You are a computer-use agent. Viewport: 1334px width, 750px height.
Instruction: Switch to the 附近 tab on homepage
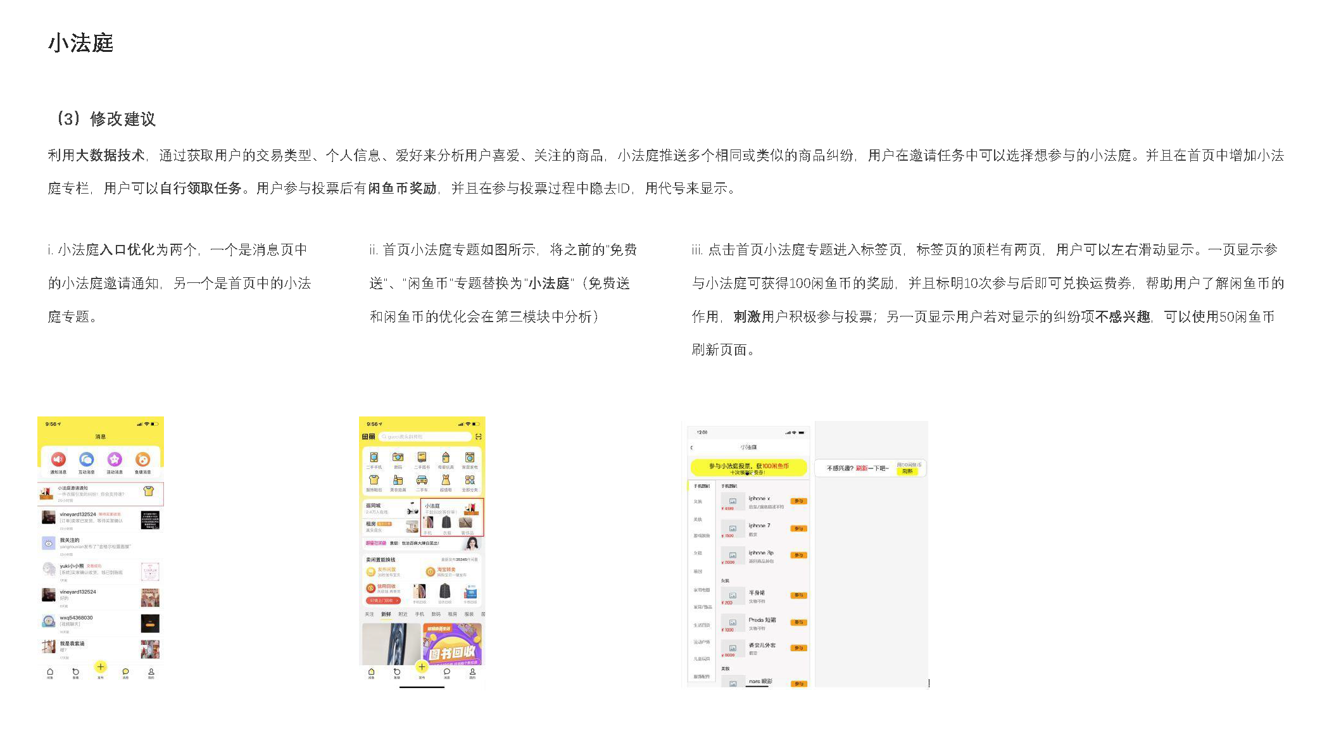tap(403, 613)
